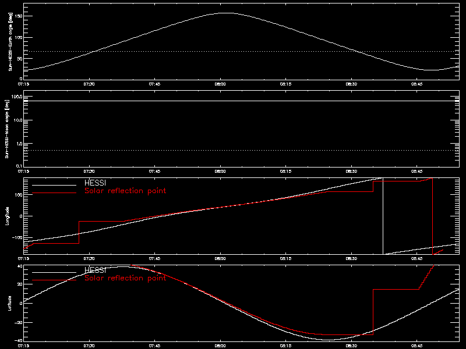This screenshot has width=466, height=349.
Task: Click the -100 tick on Longitude axis
Action: point(17,238)
